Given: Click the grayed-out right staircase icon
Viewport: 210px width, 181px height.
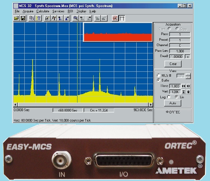Looking at the screenshot, I should click(x=104, y=18).
